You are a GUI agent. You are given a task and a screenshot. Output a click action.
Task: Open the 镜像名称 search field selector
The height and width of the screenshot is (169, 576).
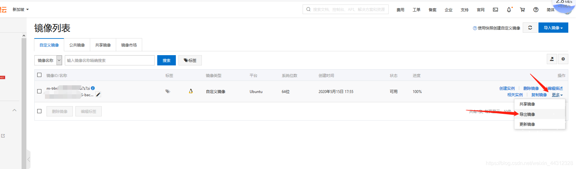48,60
